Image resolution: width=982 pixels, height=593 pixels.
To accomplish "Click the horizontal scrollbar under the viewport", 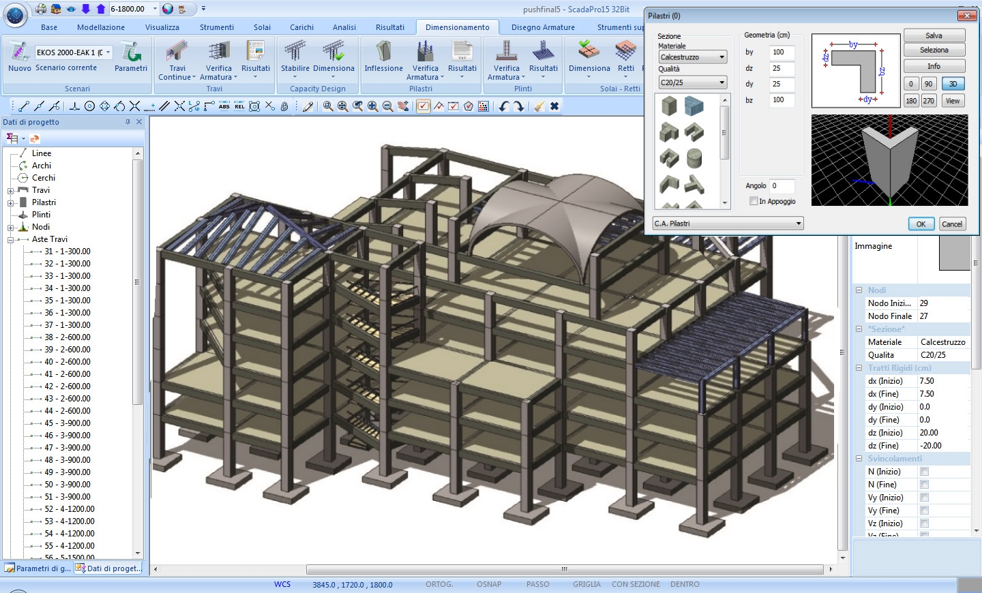I will pyautogui.click(x=563, y=569).
